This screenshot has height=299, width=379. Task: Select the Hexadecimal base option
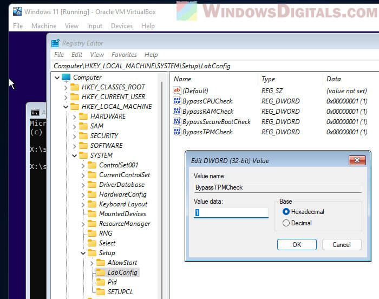pyautogui.click(x=286, y=212)
